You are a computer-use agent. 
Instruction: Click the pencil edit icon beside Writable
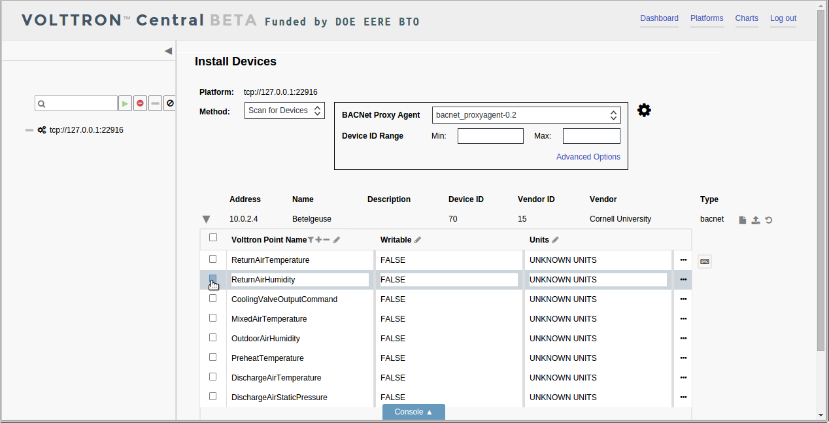coord(418,240)
